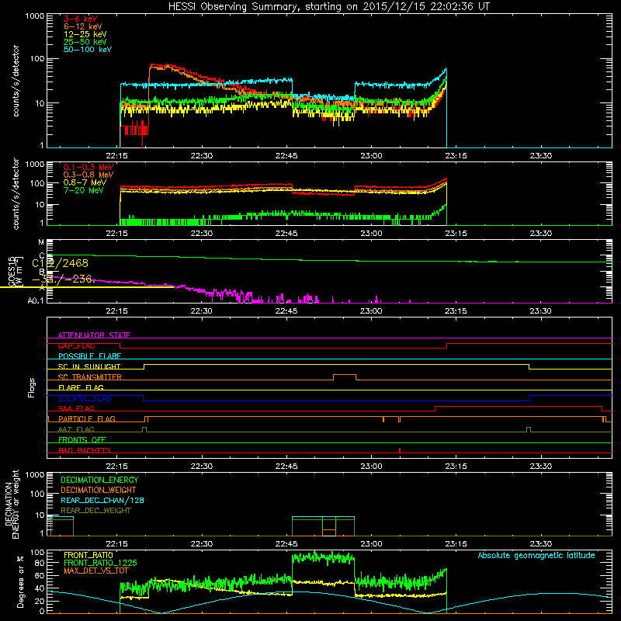
Task: Click the BAD_PACKETS red spike marker
Action: tap(400, 450)
